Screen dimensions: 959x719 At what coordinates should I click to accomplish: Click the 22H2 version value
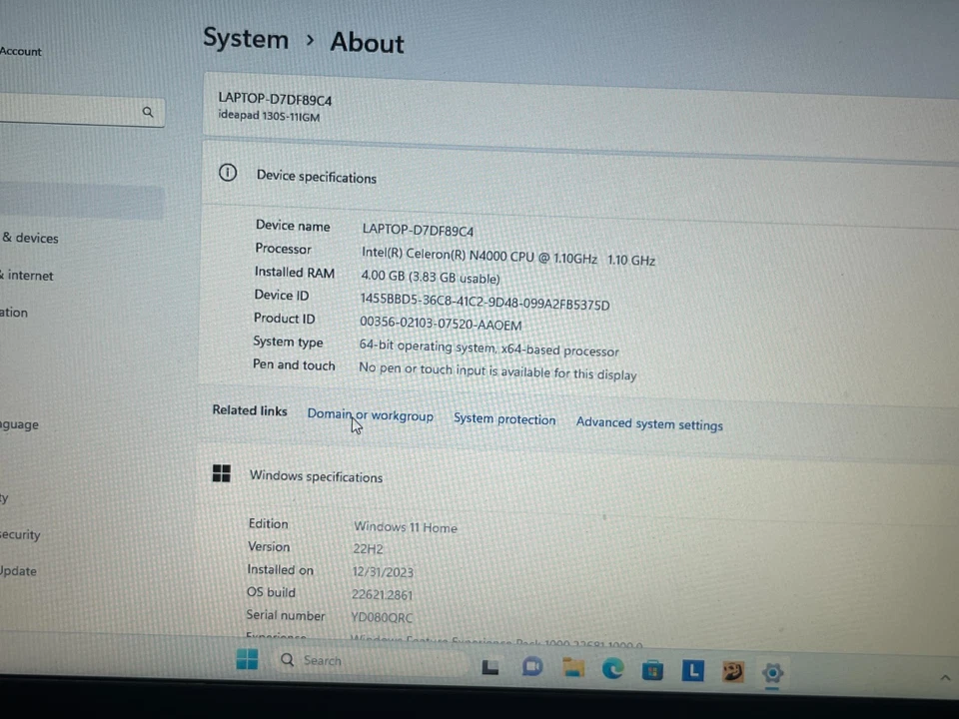(369, 548)
